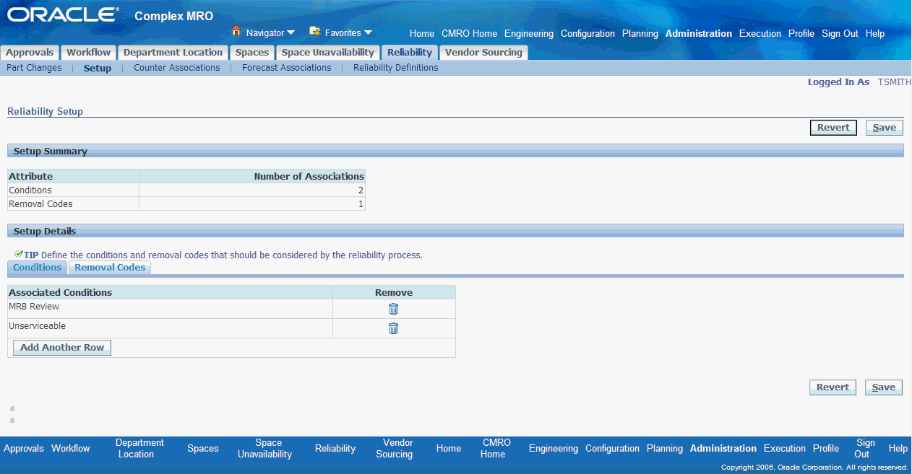Click the TSMITH username text
The image size is (912, 474).
click(895, 82)
